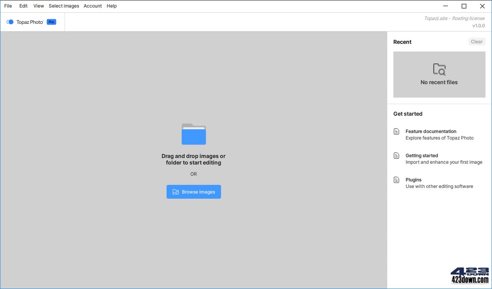Open the Select images menu
492x289 pixels.
(64, 6)
